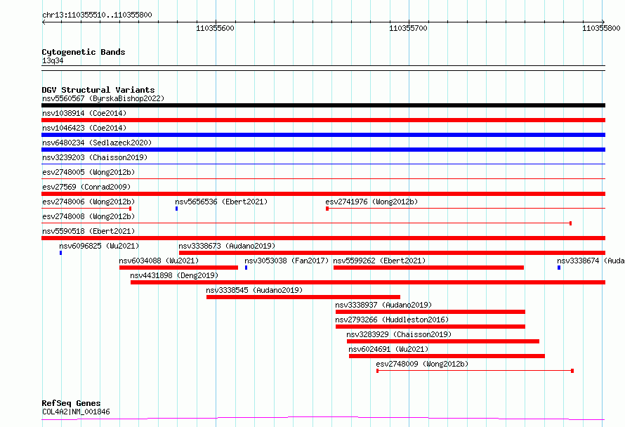The image size is (625, 427).
Task: Click the chr13:110355510..110355800 coordinates text
Action: point(97,15)
